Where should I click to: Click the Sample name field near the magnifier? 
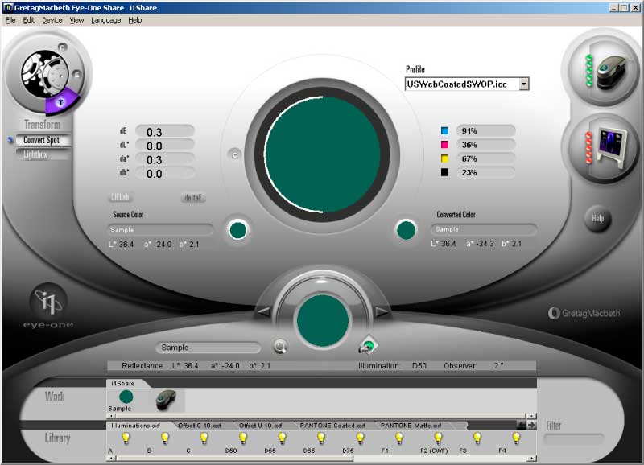coord(208,348)
